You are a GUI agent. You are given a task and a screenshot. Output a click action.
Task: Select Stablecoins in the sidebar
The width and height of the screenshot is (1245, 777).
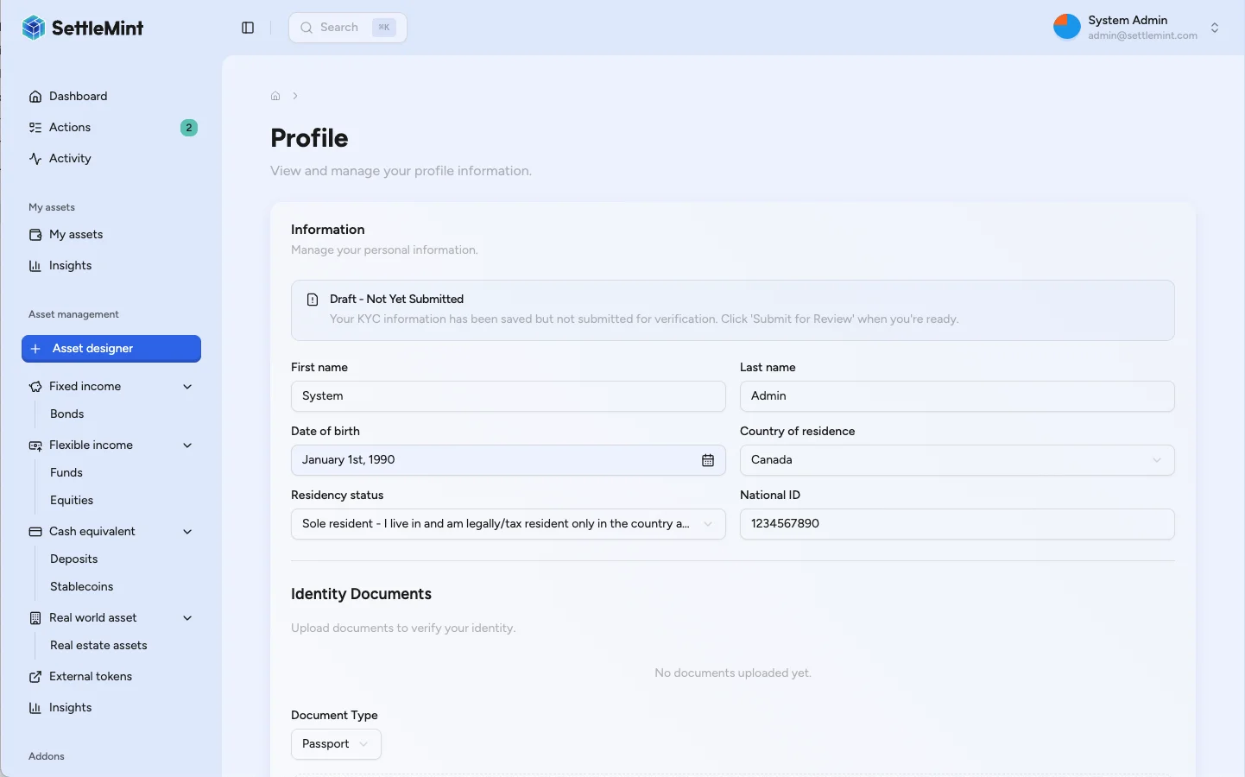point(81,587)
